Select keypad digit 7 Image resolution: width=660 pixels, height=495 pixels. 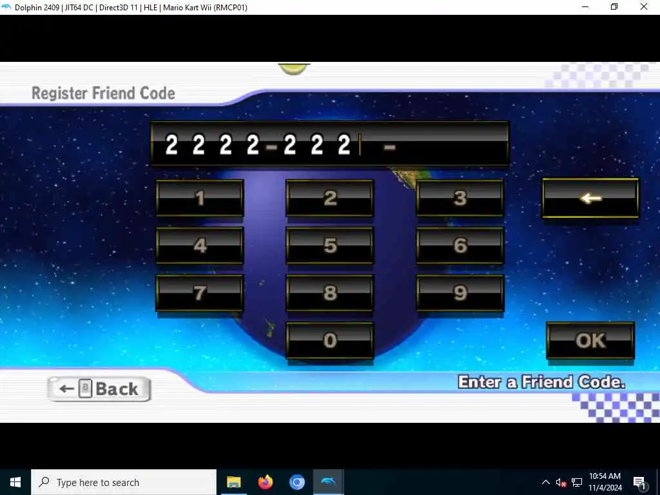click(x=200, y=293)
